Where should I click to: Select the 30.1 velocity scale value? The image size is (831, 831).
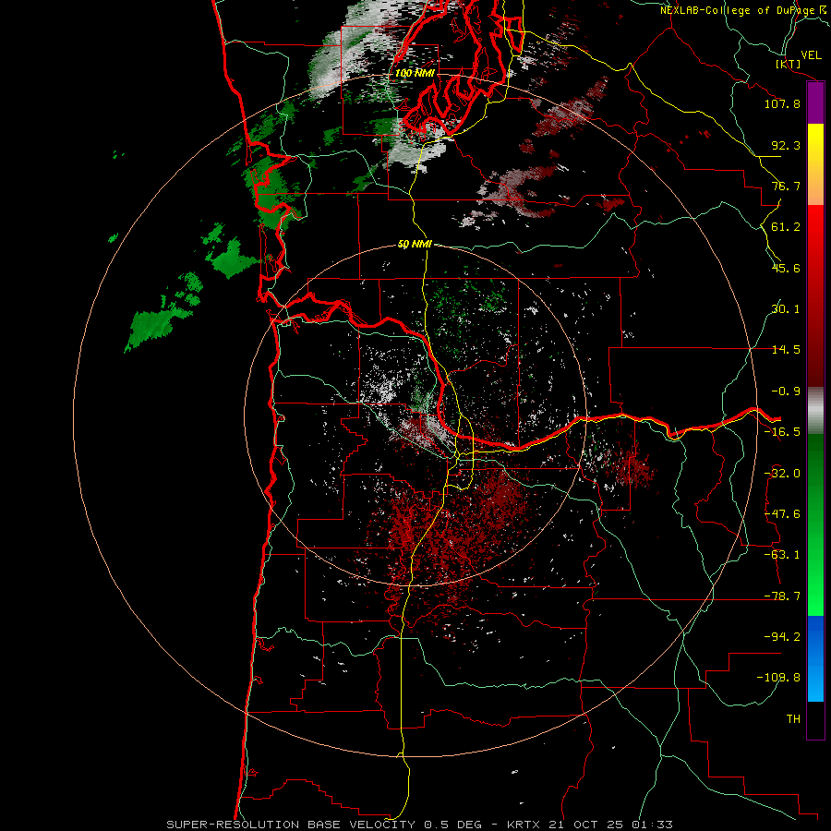786,308
